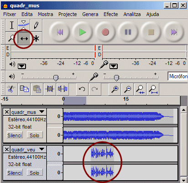Solo the quadr_veu track
Screen dimensions: 188x183
click(x=35, y=173)
